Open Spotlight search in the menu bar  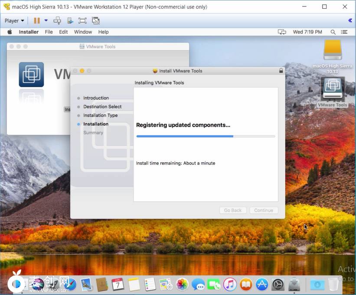(x=333, y=32)
